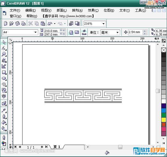This screenshot has height=157, width=167.
Task: Select the Zoom magnifier tool
Action: [4, 54]
